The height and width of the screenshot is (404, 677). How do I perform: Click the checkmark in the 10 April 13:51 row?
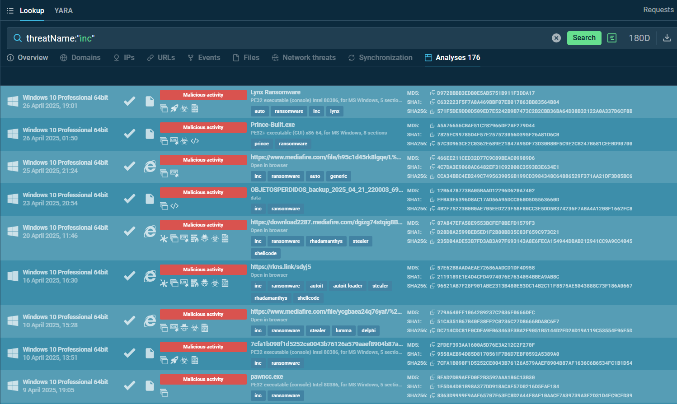pos(130,353)
